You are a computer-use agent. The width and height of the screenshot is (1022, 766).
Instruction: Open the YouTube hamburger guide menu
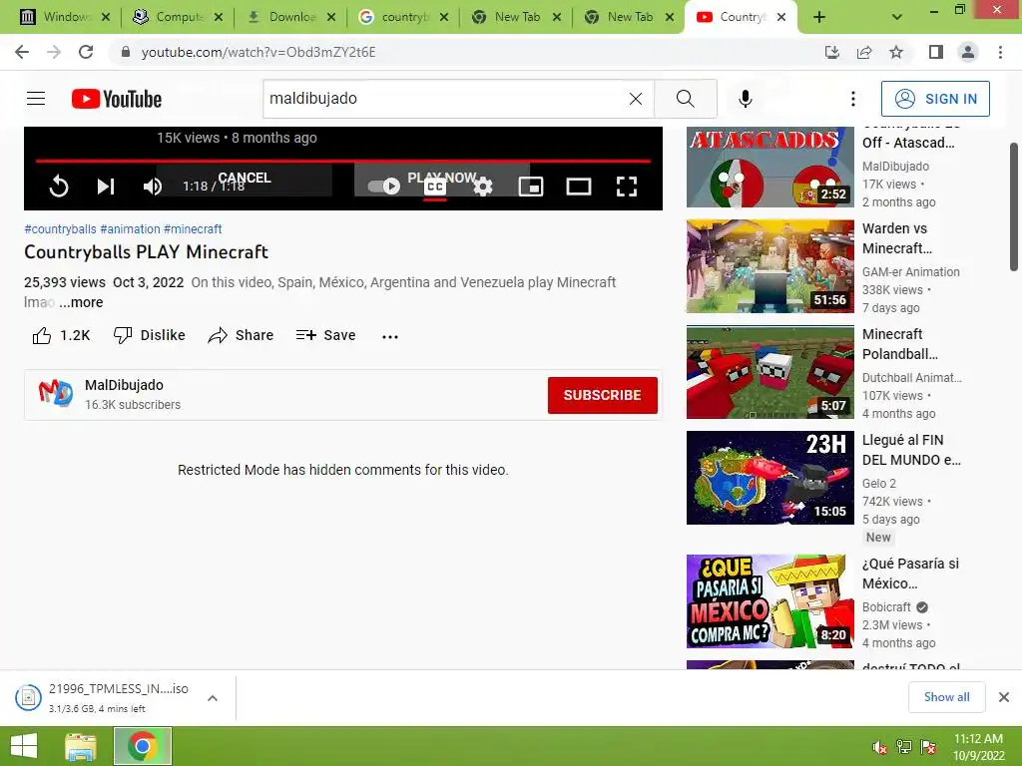point(36,99)
